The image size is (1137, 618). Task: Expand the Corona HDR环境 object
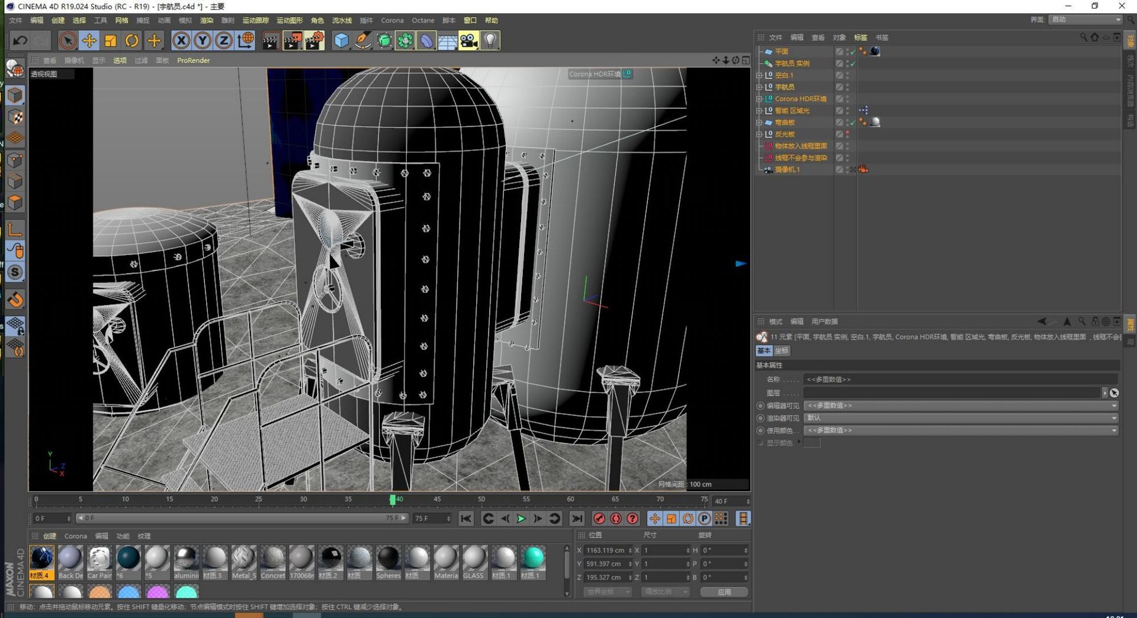point(759,99)
